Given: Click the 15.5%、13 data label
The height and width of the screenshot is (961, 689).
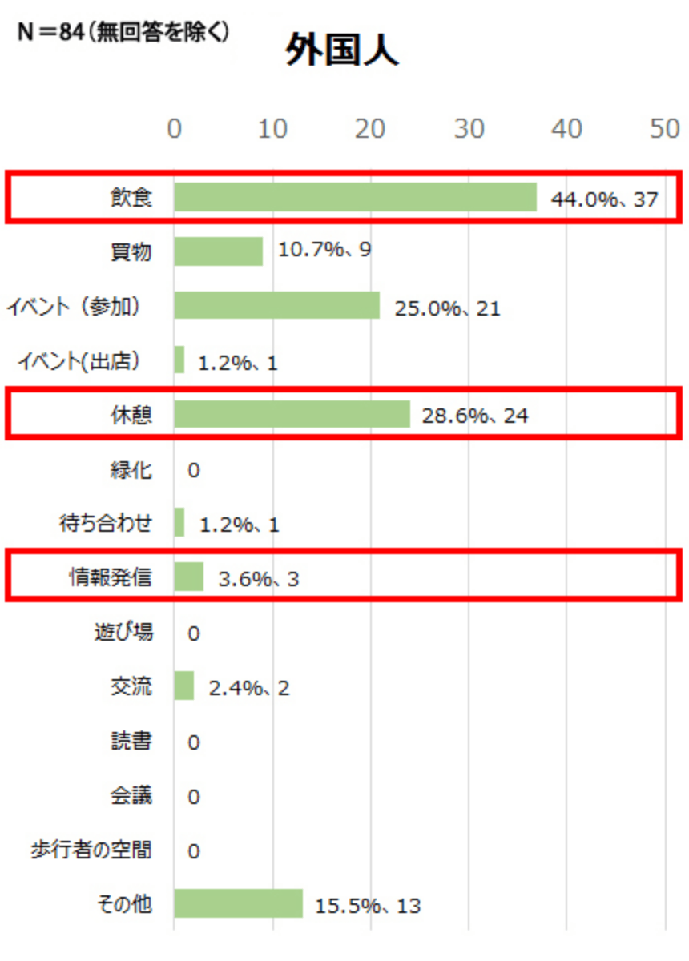Looking at the screenshot, I should (368, 906).
